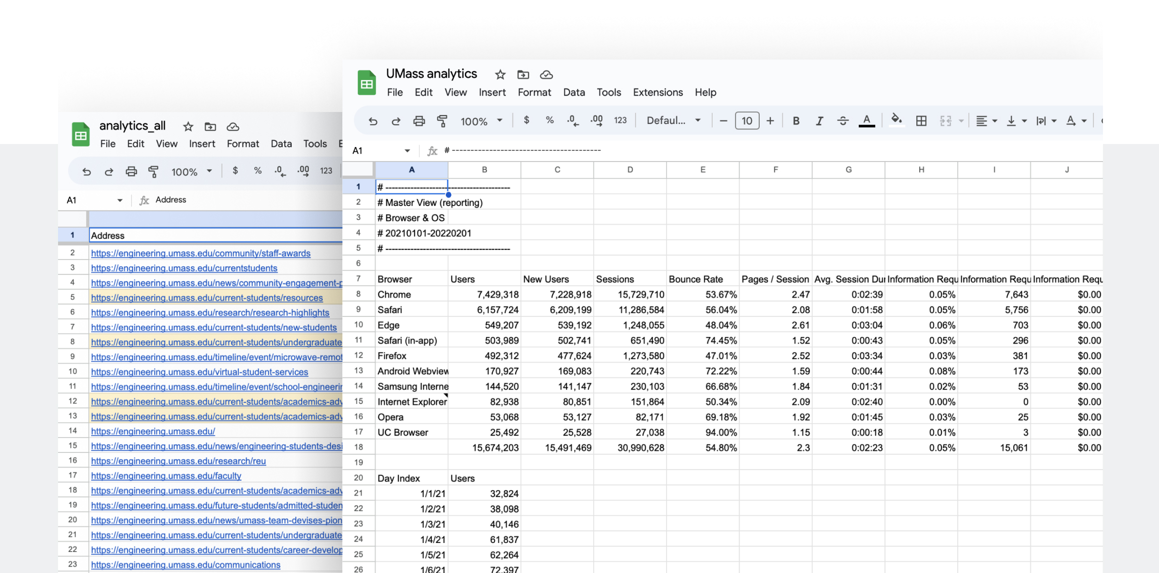The width and height of the screenshot is (1159, 573).
Task: Select the Print icon
Action: pyautogui.click(x=419, y=120)
